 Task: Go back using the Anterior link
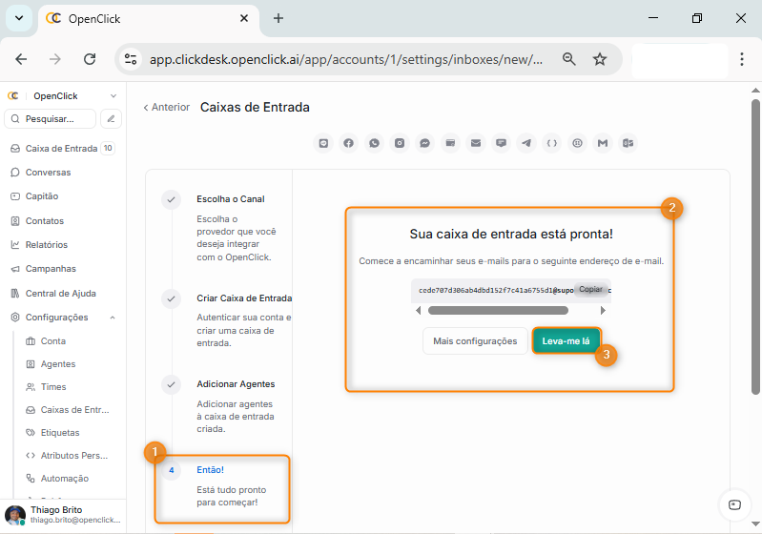[166, 108]
